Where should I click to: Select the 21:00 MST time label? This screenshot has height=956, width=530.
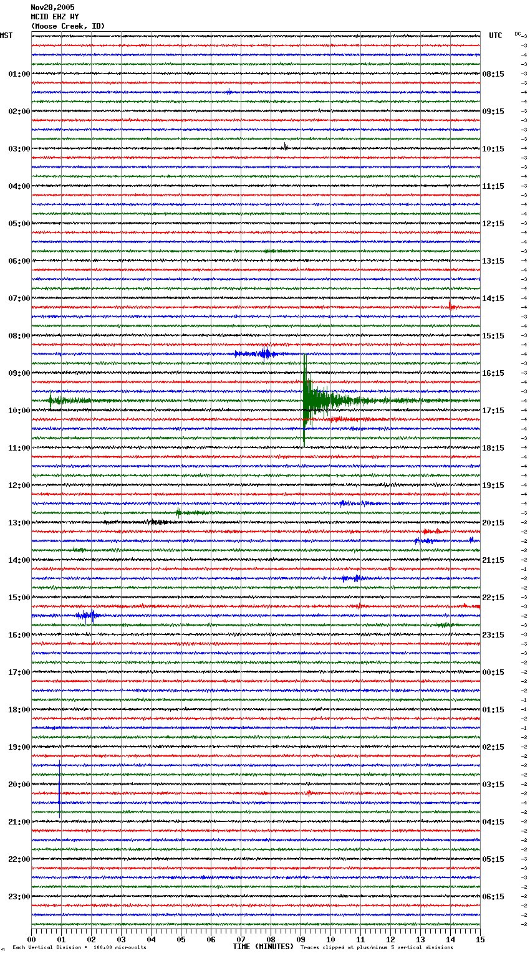coord(19,822)
